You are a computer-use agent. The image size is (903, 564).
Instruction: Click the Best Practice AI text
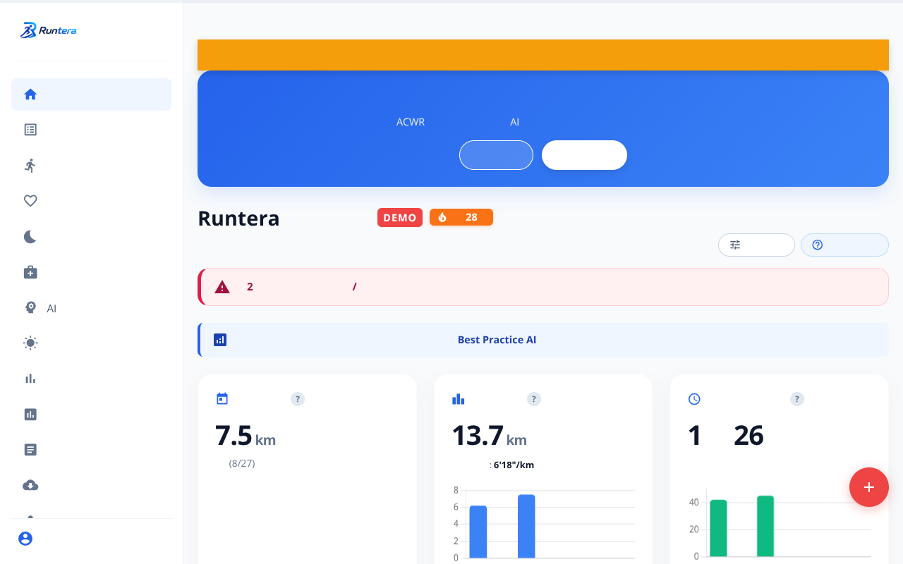click(497, 340)
